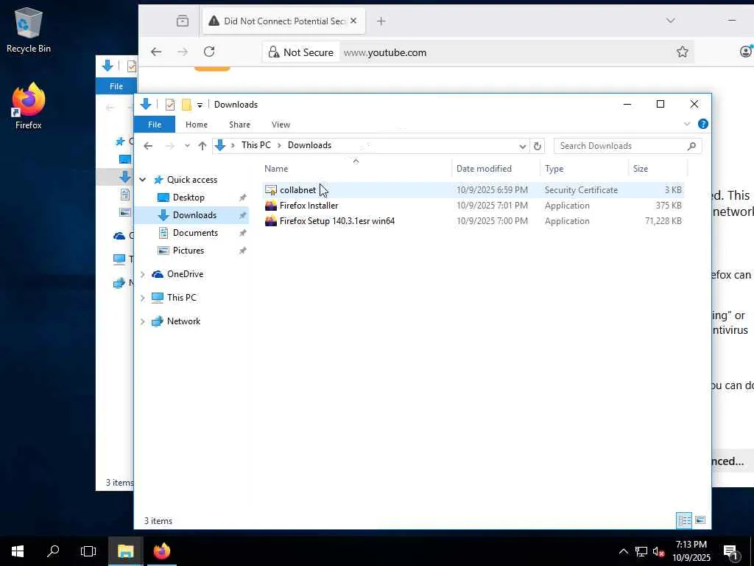The width and height of the screenshot is (754, 566).
Task: Click Firefox taskbar icon
Action: point(161,551)
